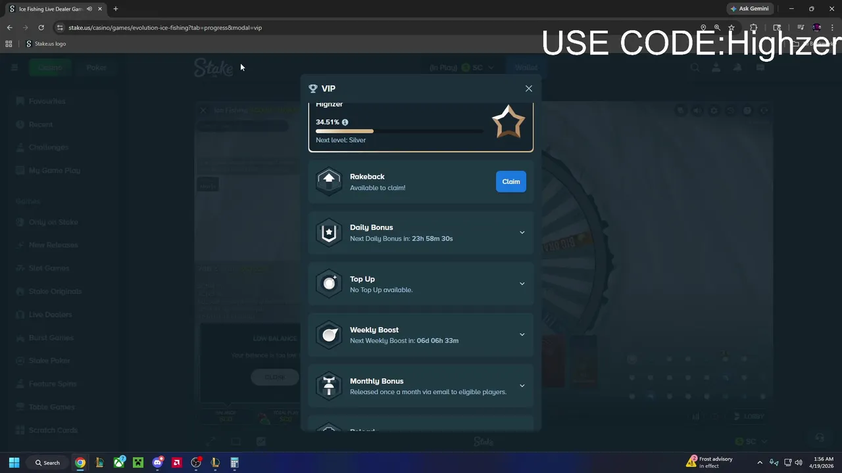Go back in browser history
The height and width of the screenshot is (473, 842).
[9, 28]
